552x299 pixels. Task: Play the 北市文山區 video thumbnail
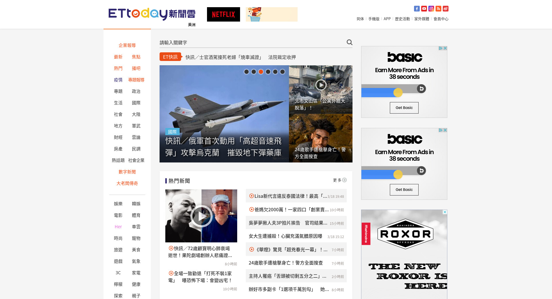click(321, 85)
